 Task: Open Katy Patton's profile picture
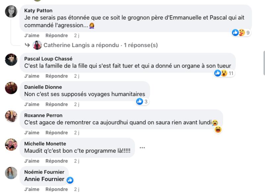coord(11,12)
